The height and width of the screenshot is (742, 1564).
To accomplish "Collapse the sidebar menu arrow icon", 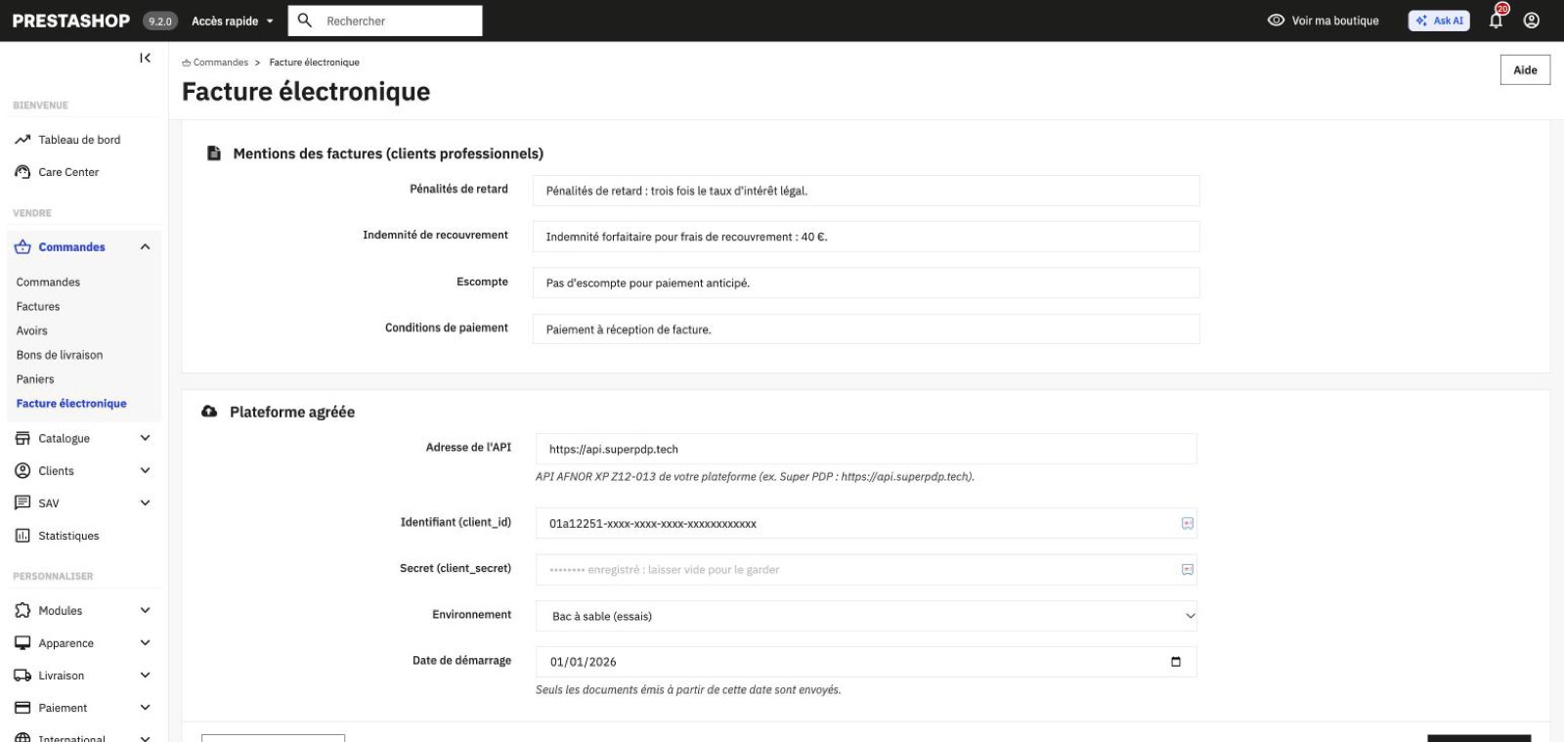I will pyautogui.click(x=145, y=59).
